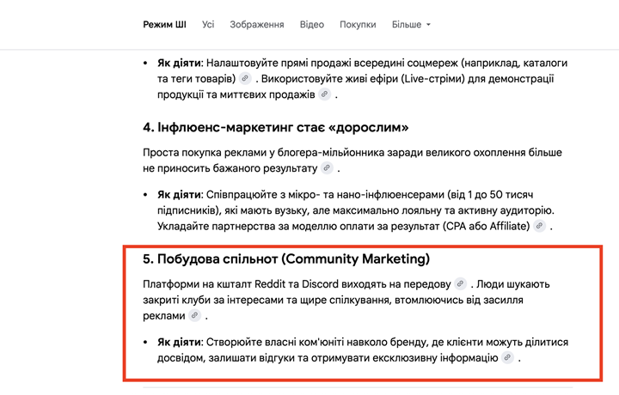Switch to the Покупки tab
The width and height of the screenshot is (619, 395).
358,24
